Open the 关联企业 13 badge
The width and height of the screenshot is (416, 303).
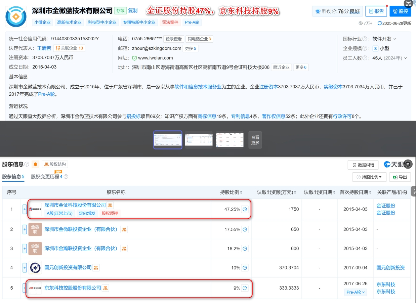[x=69, y=48]
